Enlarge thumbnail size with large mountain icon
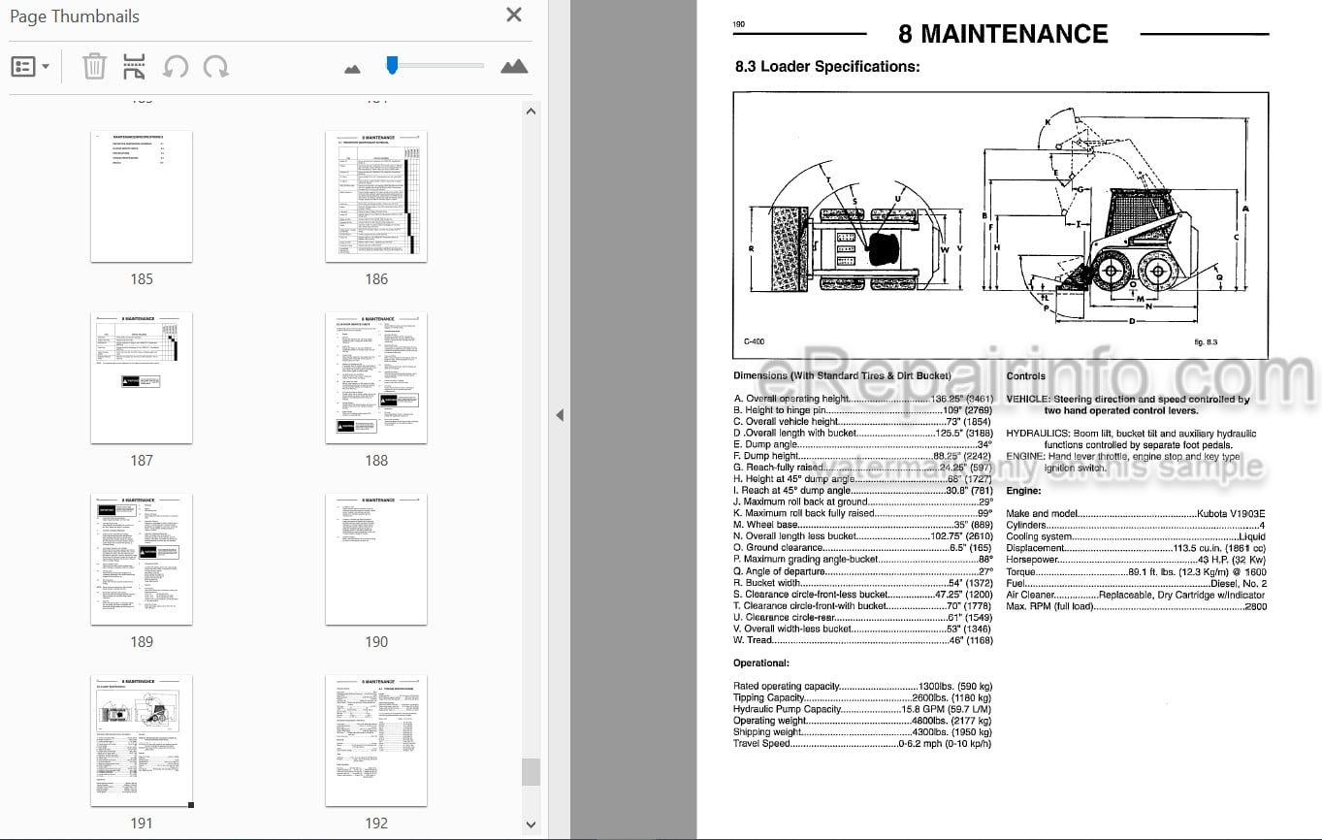The width and height of the screenshot is (1322, 840). [514, 66]
